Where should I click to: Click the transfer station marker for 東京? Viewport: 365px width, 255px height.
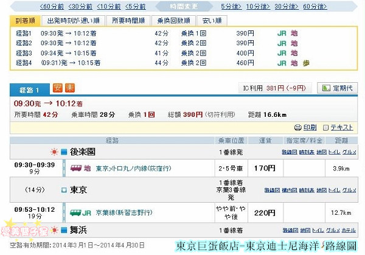pos(64,190)
